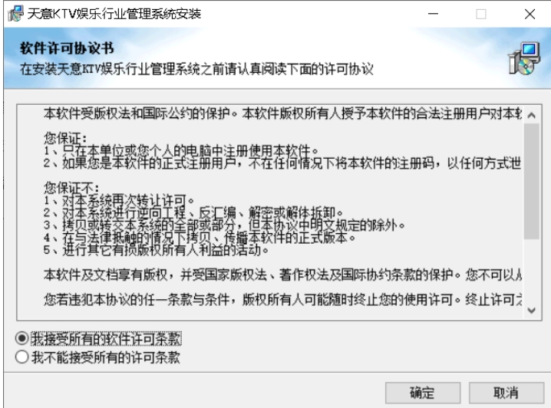Click the license scrollbar up arrow
Screen dimensions: 551x408
(x=531, y=115)
